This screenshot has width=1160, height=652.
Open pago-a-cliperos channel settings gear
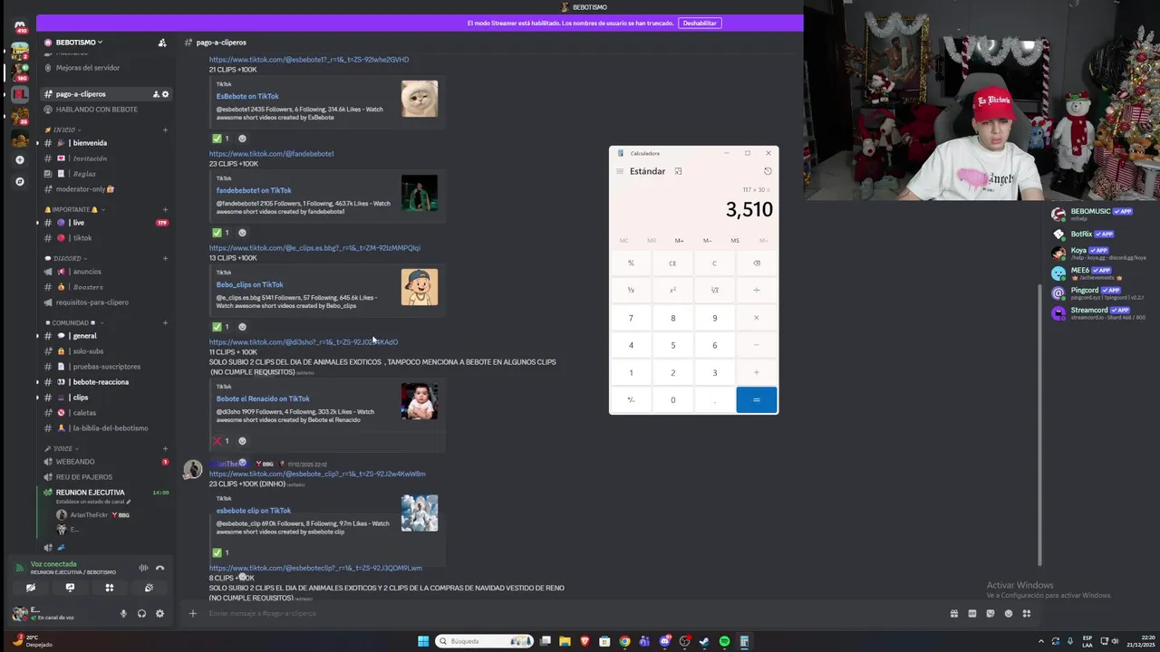165,94
